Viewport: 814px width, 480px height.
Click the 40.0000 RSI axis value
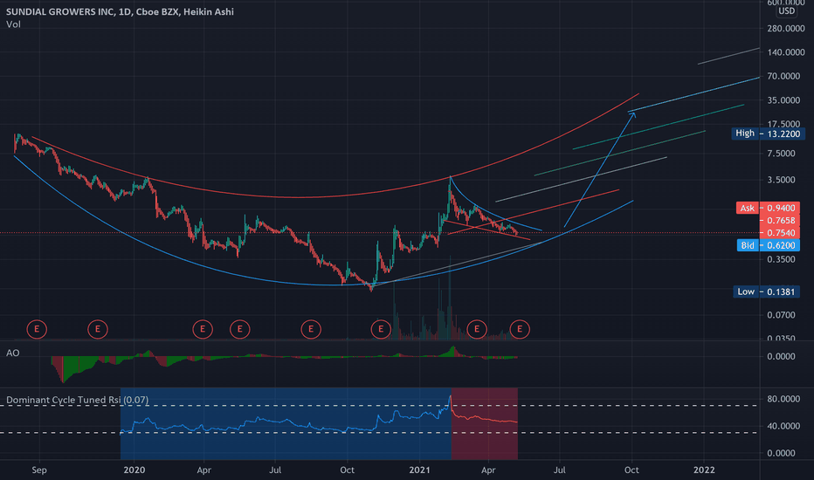point(783,426)
